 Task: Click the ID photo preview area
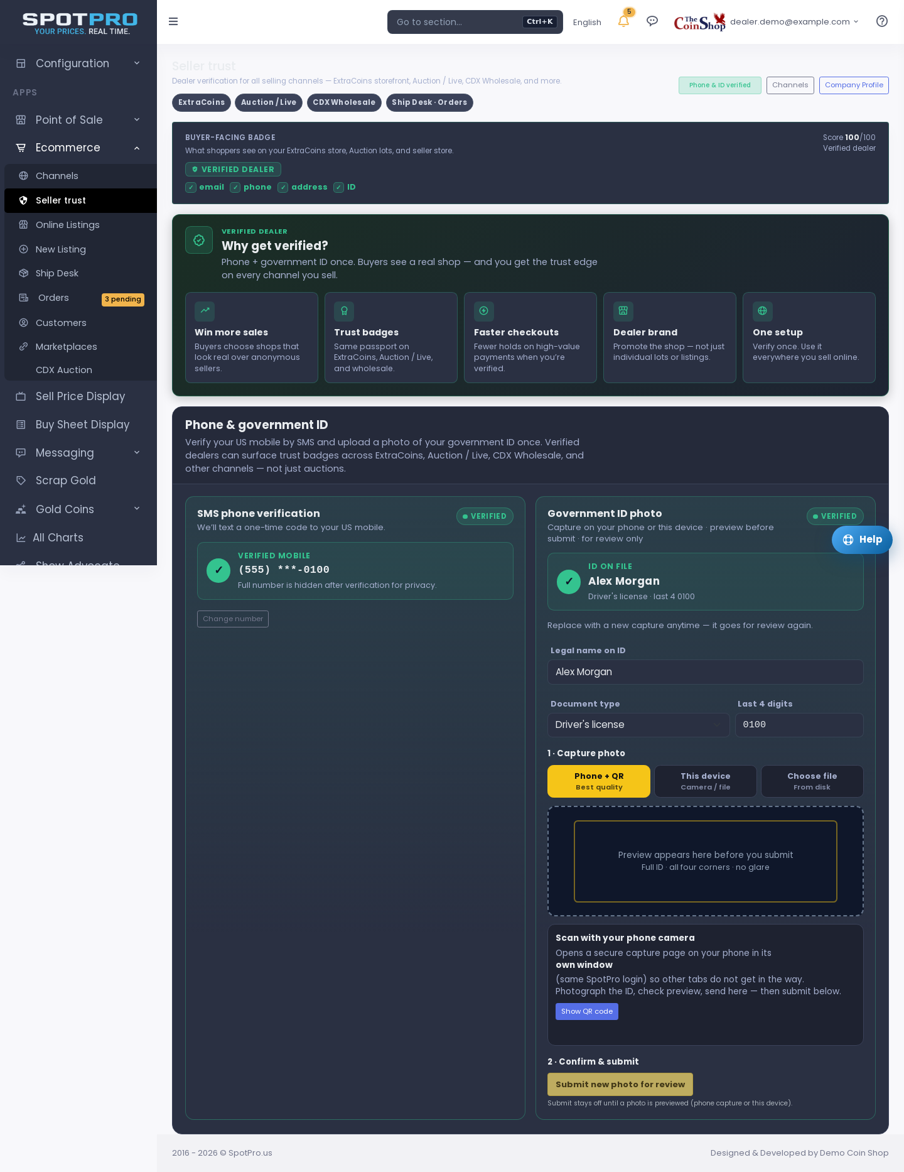pyautogui.click(x=706, y=861)
